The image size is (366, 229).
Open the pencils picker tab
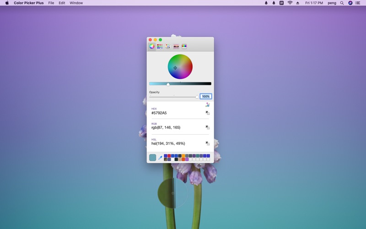(184, 46)
